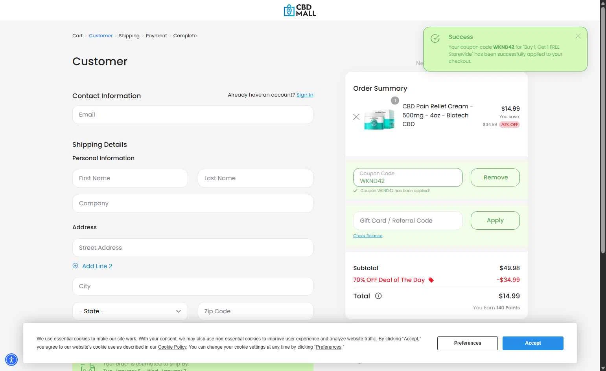Click the Subtotal value $49.98

click(x=510, y=268)
